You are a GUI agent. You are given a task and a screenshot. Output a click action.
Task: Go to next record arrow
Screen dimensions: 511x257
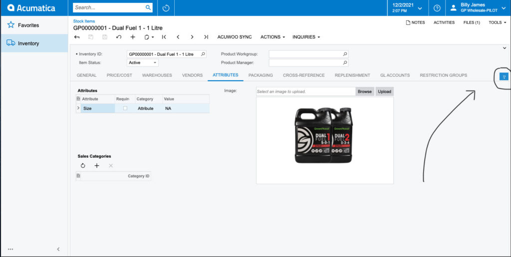[x=192, y=37]
